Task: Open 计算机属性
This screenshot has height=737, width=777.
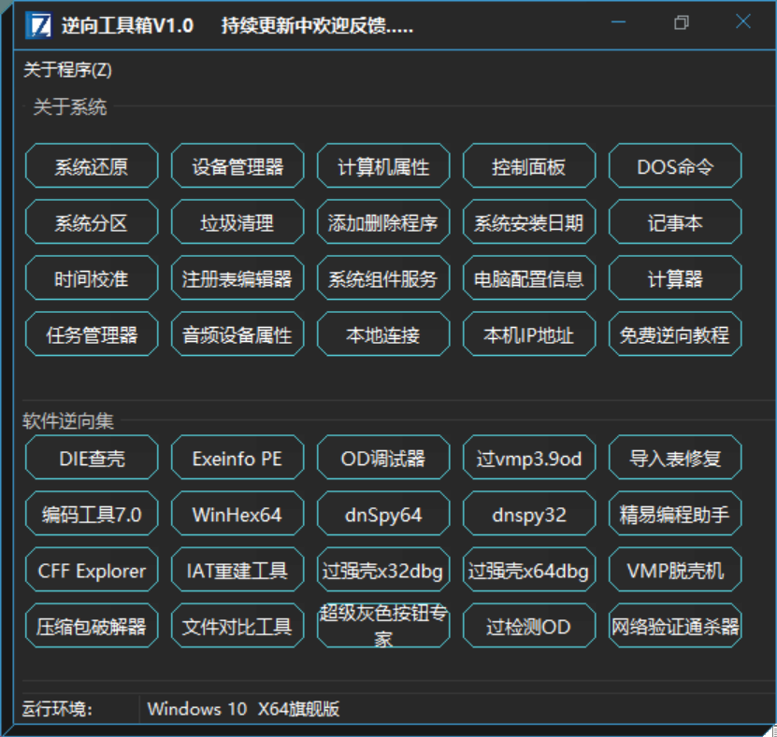Action: pos(383,165)
